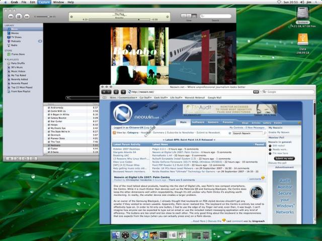
Task: Uncheck the Come With Us checkbox
Action: 49,111
